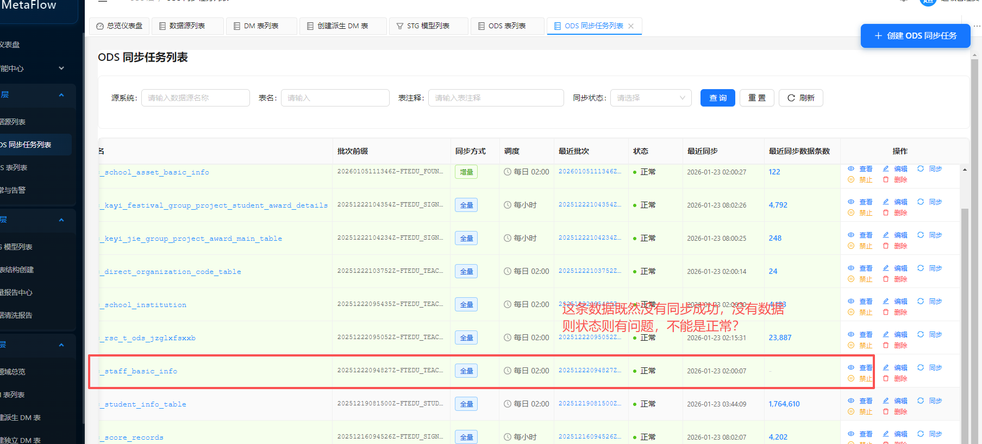Open the 同步状态 dropdown selector
The height and width of the screenshot is (444, 982).
click(x=651, y=98)
